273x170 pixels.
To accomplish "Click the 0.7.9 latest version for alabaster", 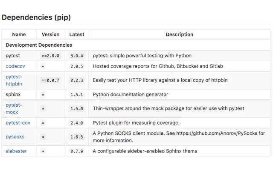I will (x=77, y=151).
